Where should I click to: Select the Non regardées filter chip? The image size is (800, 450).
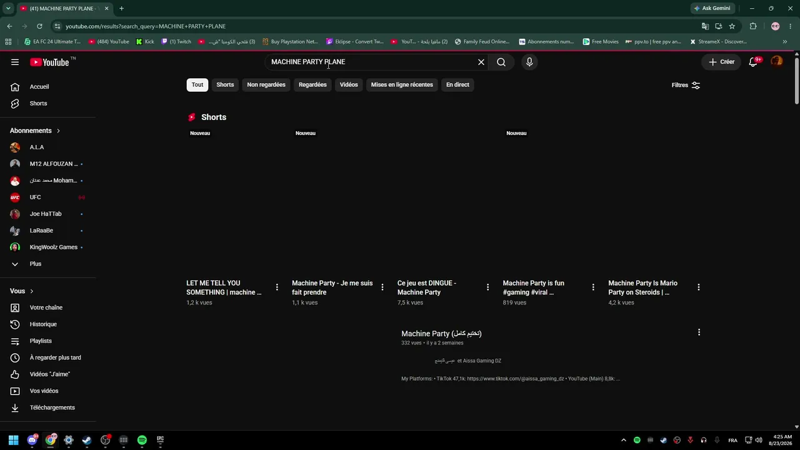coord(266,85)
